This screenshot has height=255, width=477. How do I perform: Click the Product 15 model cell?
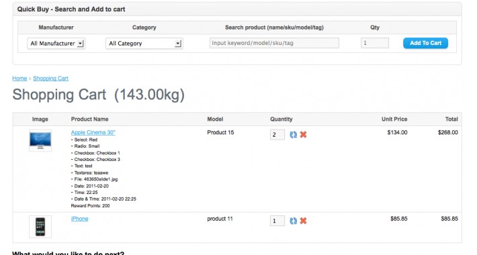pyautogui.click(x=220, y=132)
